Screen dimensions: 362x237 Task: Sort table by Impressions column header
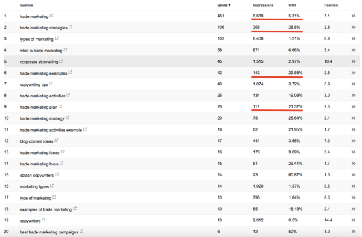pyautogui.click(x=263, y=5)
